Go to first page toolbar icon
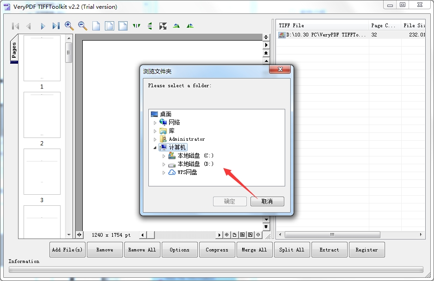Viewport: 434px width, 281px height. click(16, 26)
